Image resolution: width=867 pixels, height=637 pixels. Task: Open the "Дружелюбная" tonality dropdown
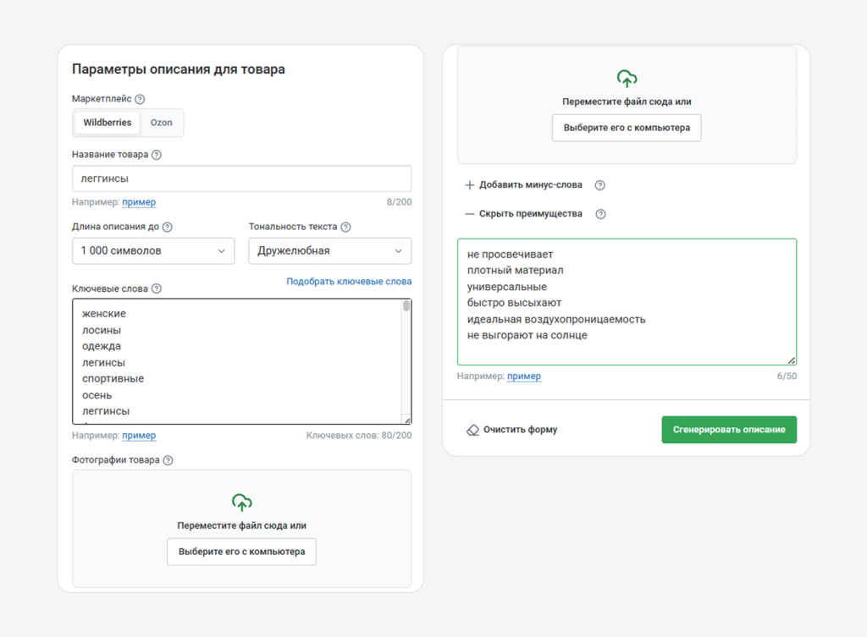329,250
